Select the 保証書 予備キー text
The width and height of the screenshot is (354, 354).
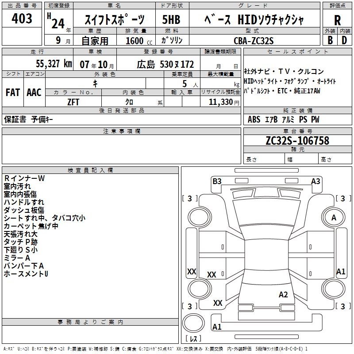click(x=28, y=119)
